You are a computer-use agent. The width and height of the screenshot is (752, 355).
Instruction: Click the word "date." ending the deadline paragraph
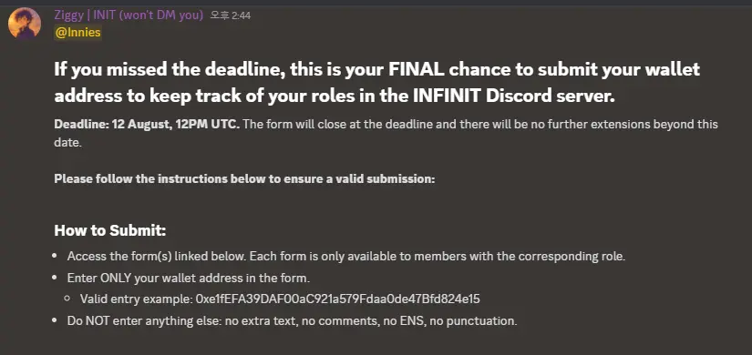pos(68,143)
